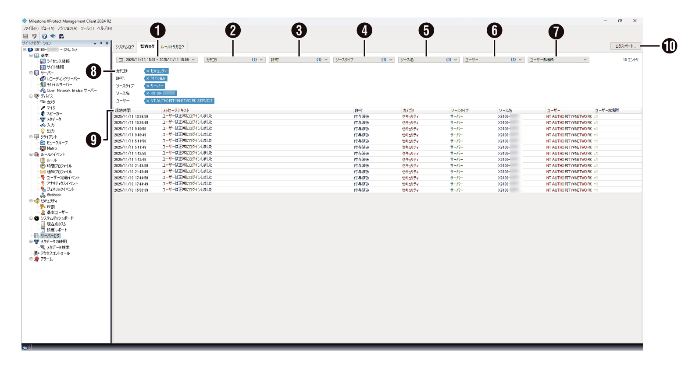The height and width of the screenshot is (368, 699).
Task: Open ルール node under ルールとイベント
Action: (x=51, y=160)
